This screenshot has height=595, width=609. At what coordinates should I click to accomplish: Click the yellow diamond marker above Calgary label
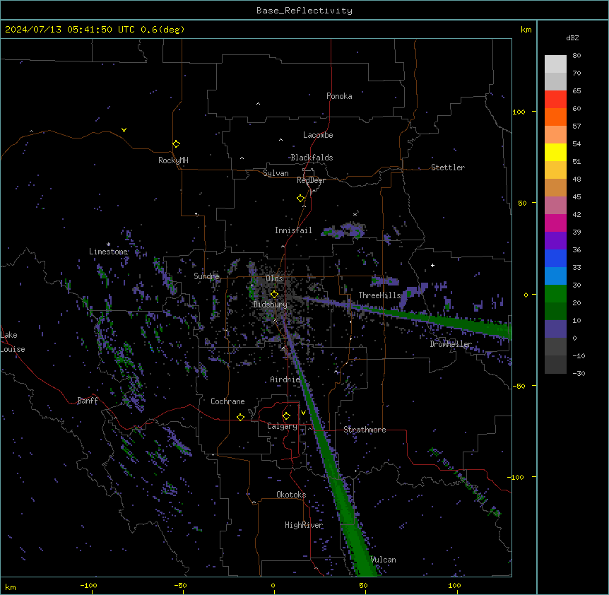coord(286,416)
